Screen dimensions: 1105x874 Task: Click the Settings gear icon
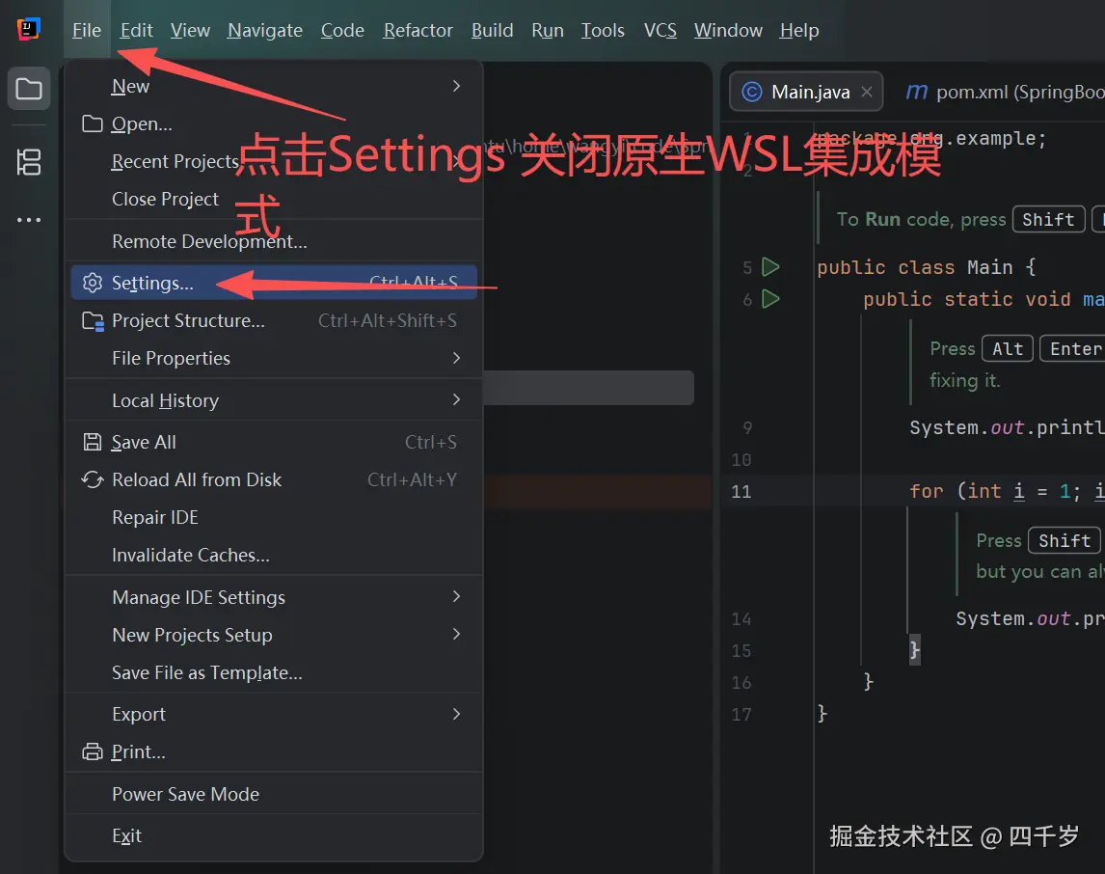click(x=92, y=283)
